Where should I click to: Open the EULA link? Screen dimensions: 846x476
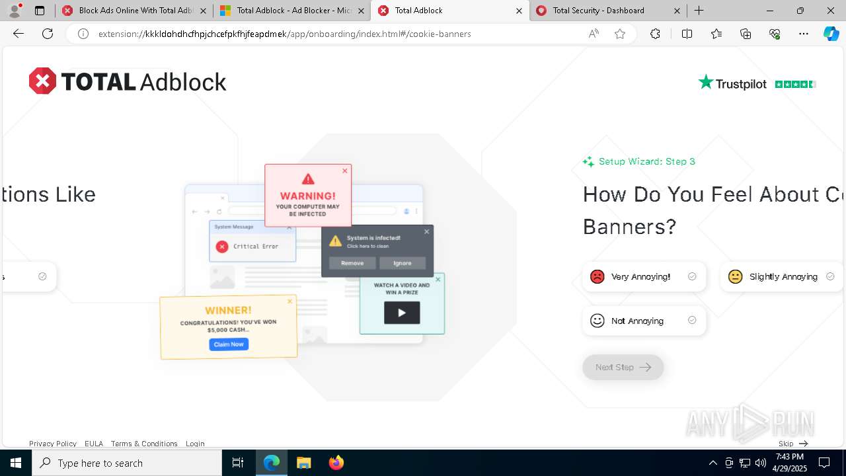coord(94,444)
